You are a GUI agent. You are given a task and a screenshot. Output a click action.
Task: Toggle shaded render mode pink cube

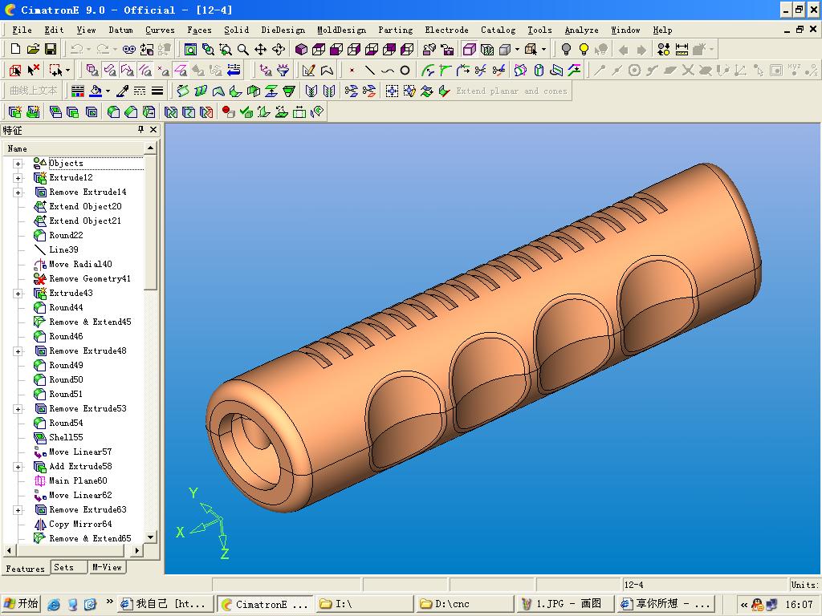click(469, 49)
